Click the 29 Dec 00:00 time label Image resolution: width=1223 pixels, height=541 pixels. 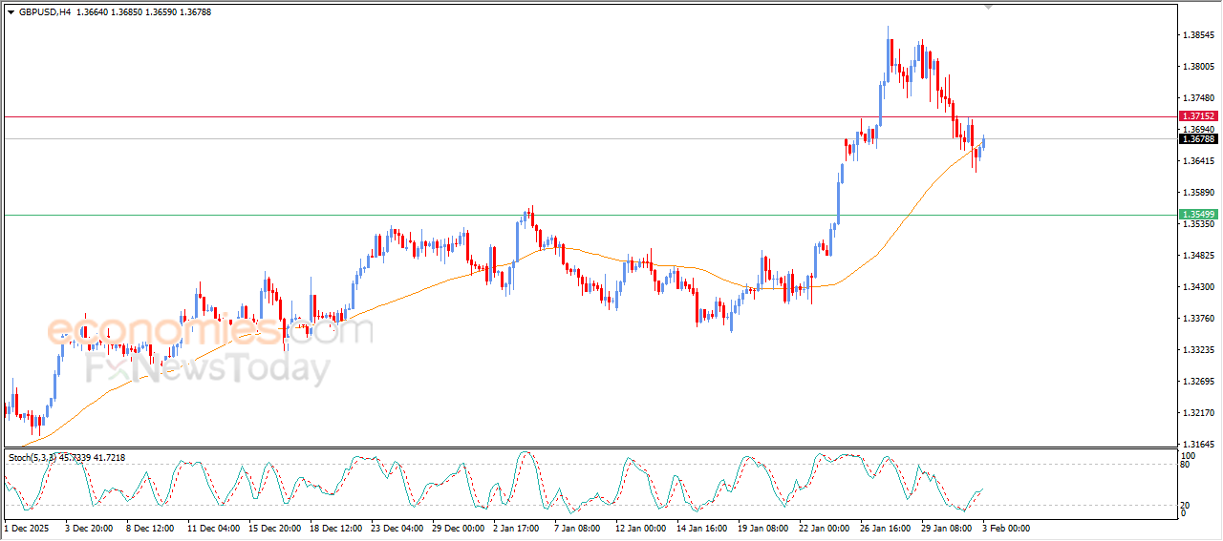coord(458,528)
